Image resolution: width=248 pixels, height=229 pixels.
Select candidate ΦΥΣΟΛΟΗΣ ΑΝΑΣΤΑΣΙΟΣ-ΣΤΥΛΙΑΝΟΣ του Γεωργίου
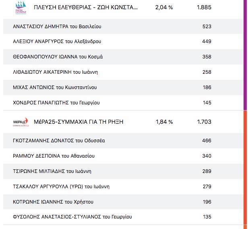point(72,217)
